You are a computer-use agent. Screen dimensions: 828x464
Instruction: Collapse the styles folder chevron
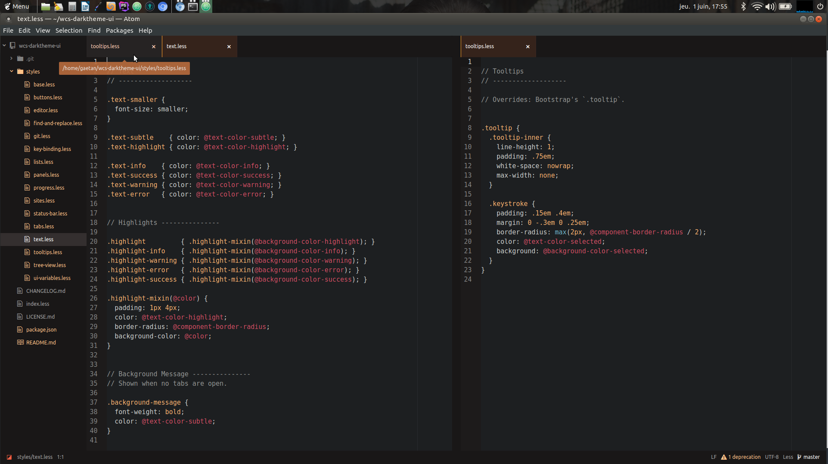(x=11, y=71)
